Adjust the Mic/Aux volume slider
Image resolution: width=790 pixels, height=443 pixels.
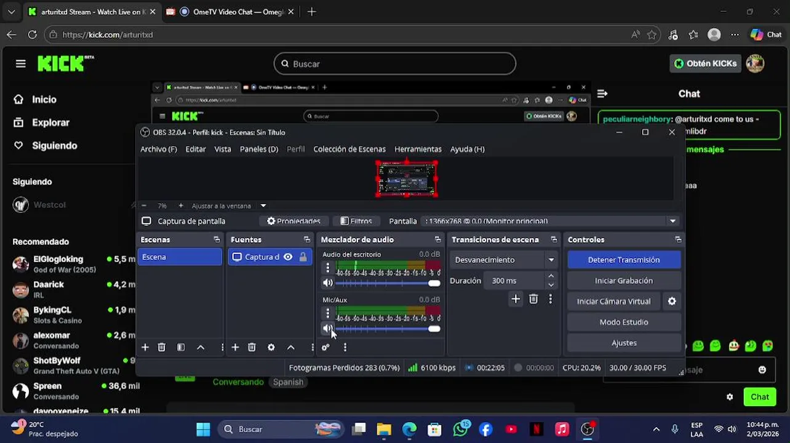(388, 329)
